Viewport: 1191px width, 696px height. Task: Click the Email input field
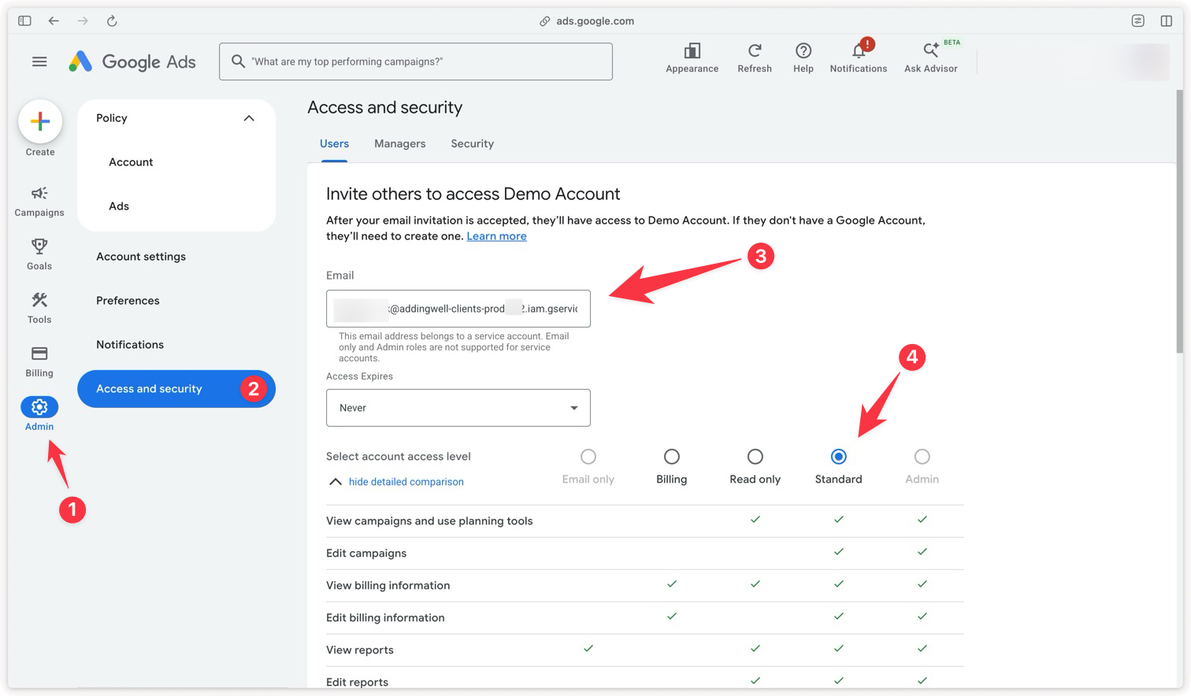point(458,309)
